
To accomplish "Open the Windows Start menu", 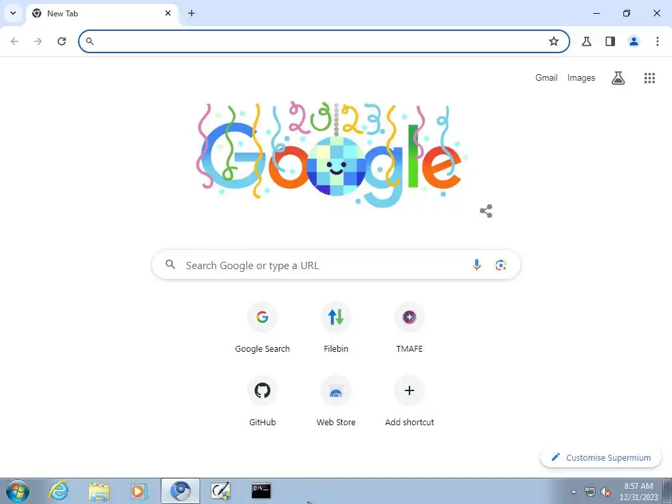I will [18, 491].
